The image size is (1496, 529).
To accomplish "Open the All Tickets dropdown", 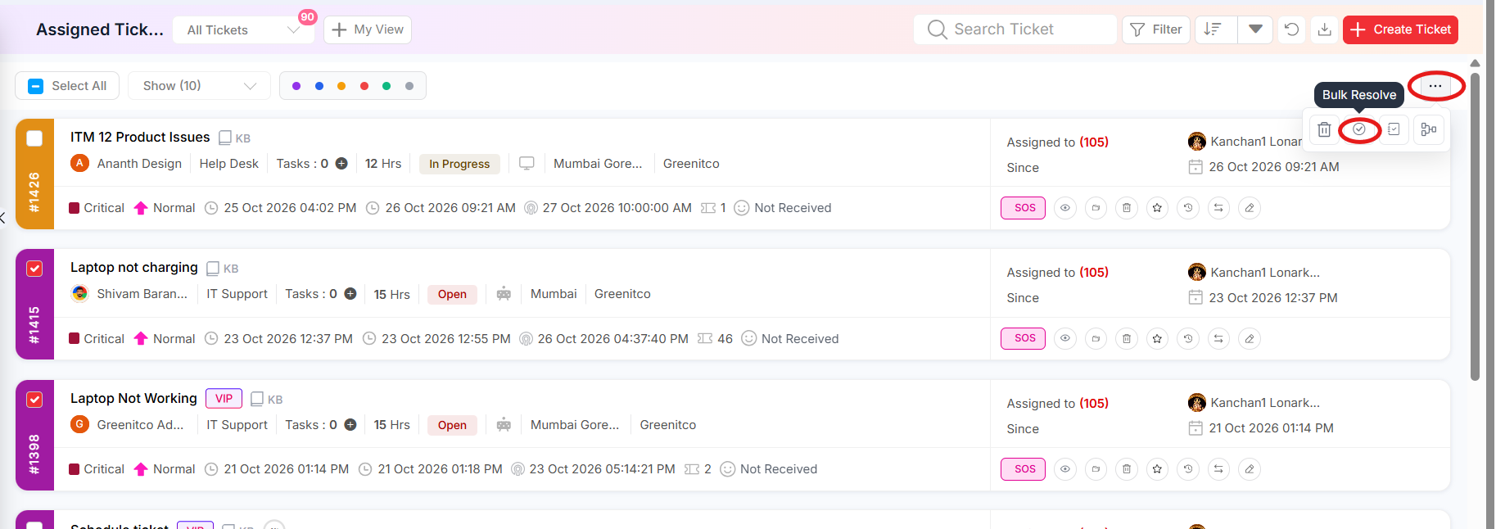I will 243,29.
